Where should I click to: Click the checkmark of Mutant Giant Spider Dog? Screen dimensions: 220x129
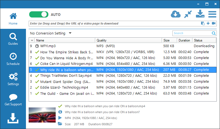pyautogui.click(x=37, y=82)
